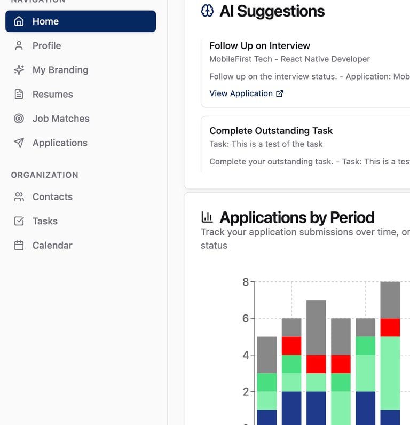This screenshot has height=425, width=410.
Task: Go to the Job Matches page
Action: pyautogui.click(x=61, y=119)
